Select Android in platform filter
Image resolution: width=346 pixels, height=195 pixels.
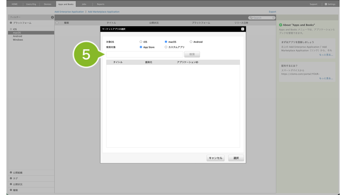[18, 36]
